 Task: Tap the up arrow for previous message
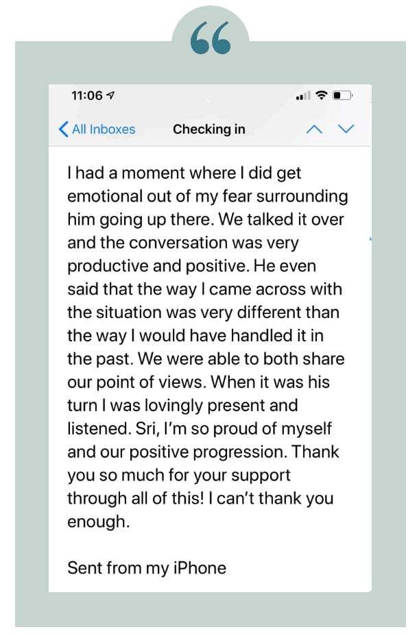click(x=314, y=129)
